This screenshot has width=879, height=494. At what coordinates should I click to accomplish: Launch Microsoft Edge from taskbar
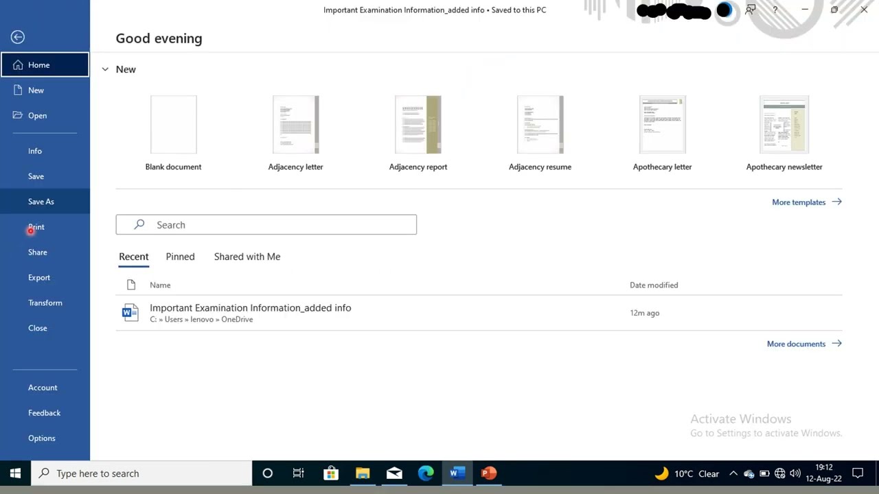[x=426, y=473]
